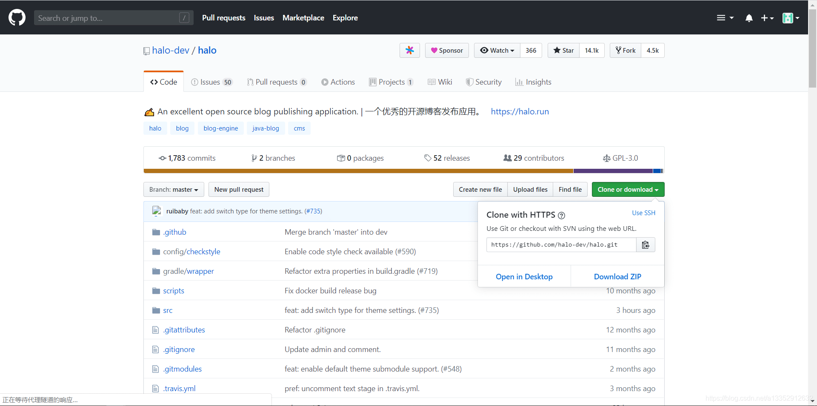Screen dimensions: 817x406
Task: View the 1,783 commits history
Action: (187, 158)
